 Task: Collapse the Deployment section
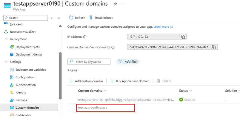click(x=6, y=39)
